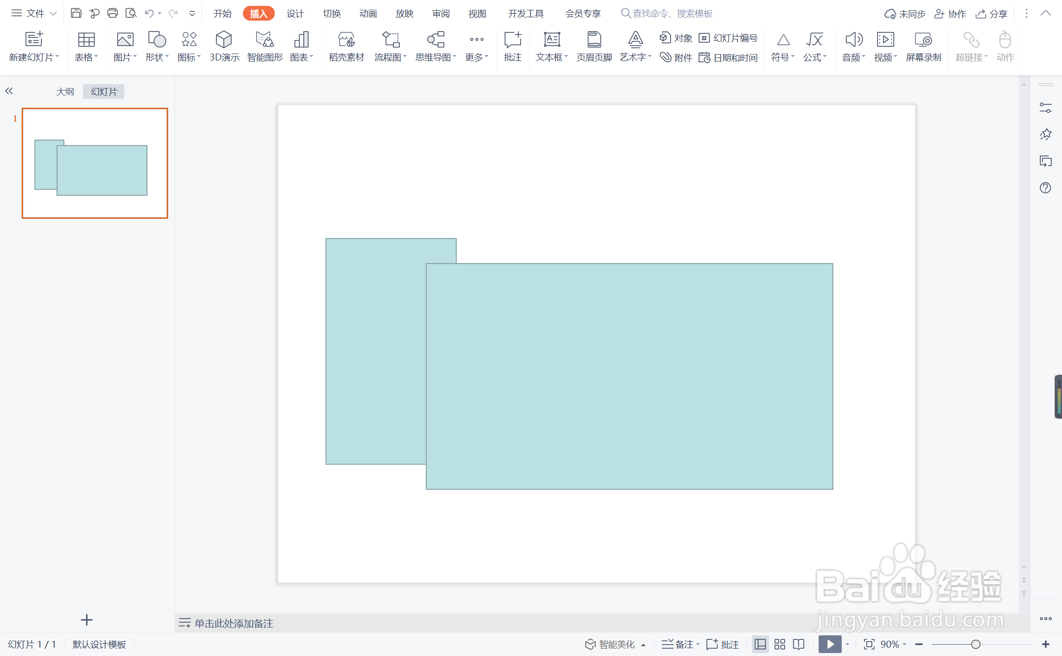The height and width of the screenshot is (656, 1062).
Task: Expand the 形状 shapes dropdown
Action: tap(157, 58)
